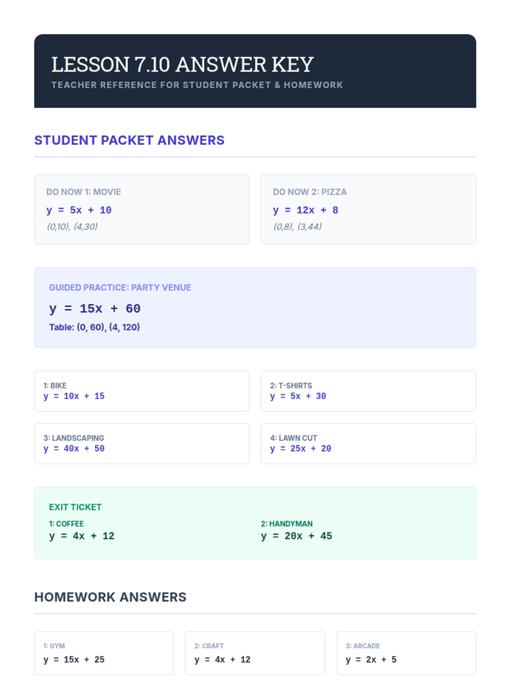Click the 4: Lawn Cut answer card
This screenshot has width=510, height=680.
(368, 443)
